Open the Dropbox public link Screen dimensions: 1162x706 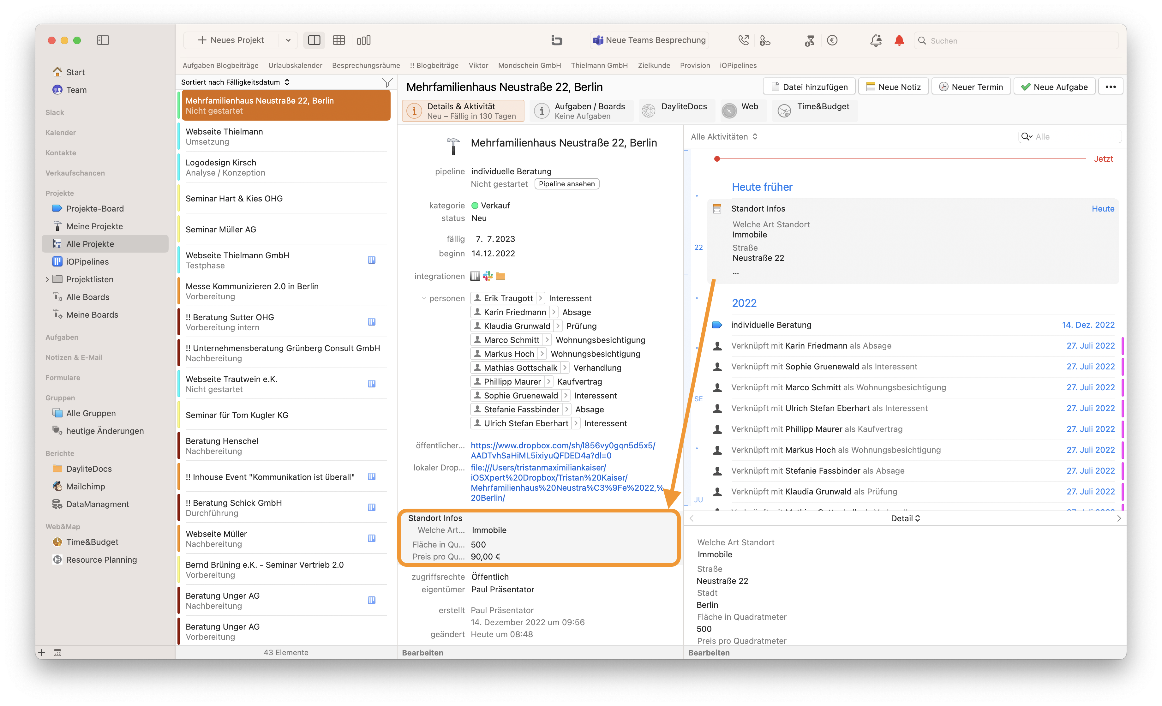pyautogui.click(x=563, y=450)
